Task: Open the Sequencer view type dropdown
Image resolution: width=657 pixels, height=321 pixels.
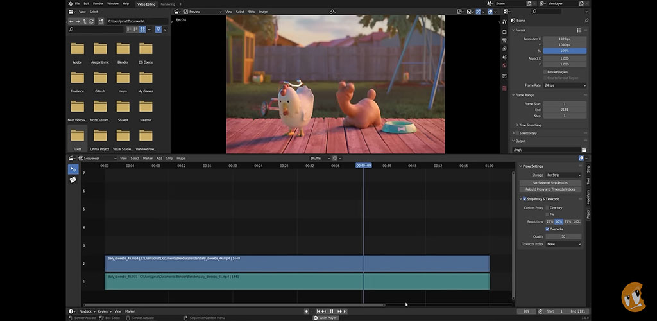Action: pyautogui.click(x=98, y=159)
